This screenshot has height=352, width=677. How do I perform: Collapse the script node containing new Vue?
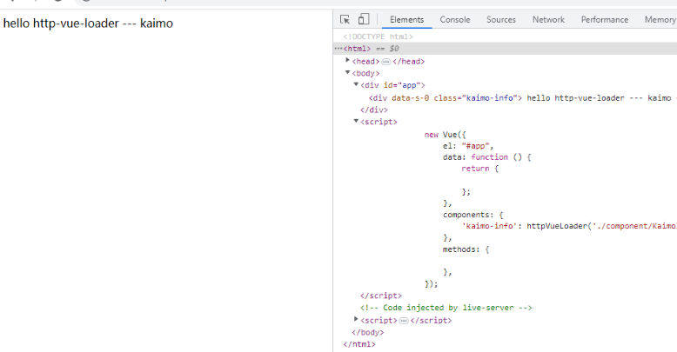[356, 121]
